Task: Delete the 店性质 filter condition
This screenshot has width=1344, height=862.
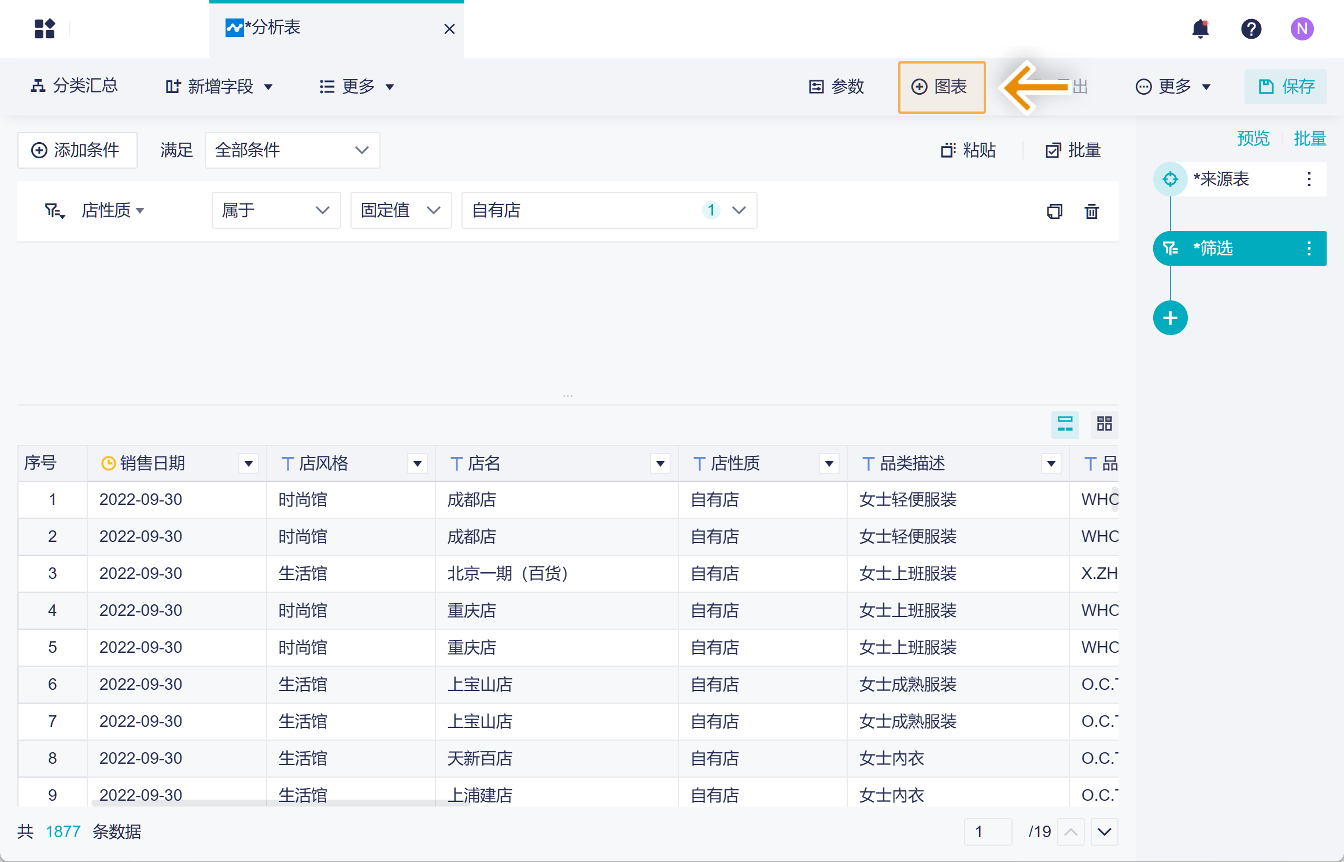Action: 1091,211
